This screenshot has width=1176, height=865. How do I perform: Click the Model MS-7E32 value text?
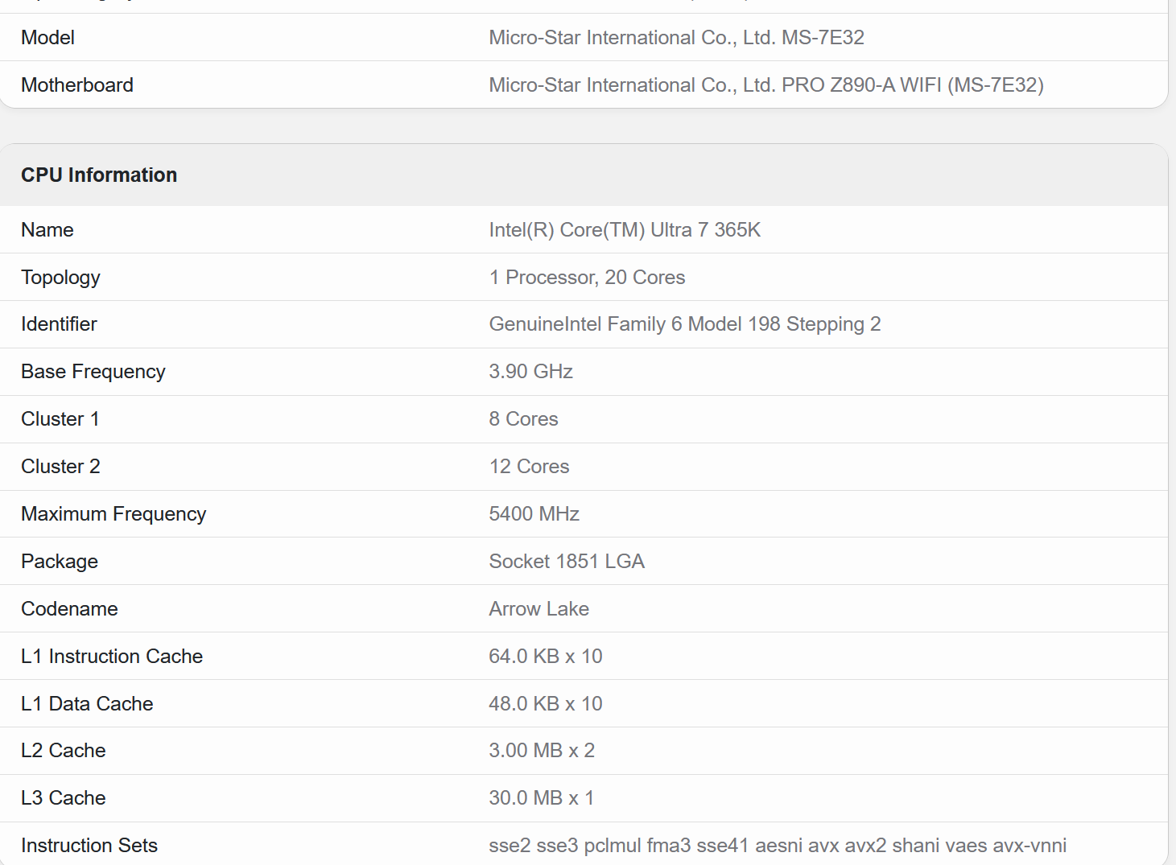pos(676,38)
